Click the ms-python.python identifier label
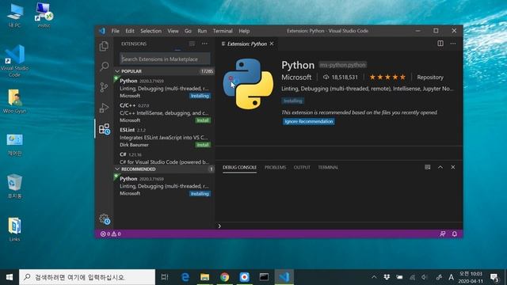Image resolution: width=507 pixels, height=285 pixels. 343,65
